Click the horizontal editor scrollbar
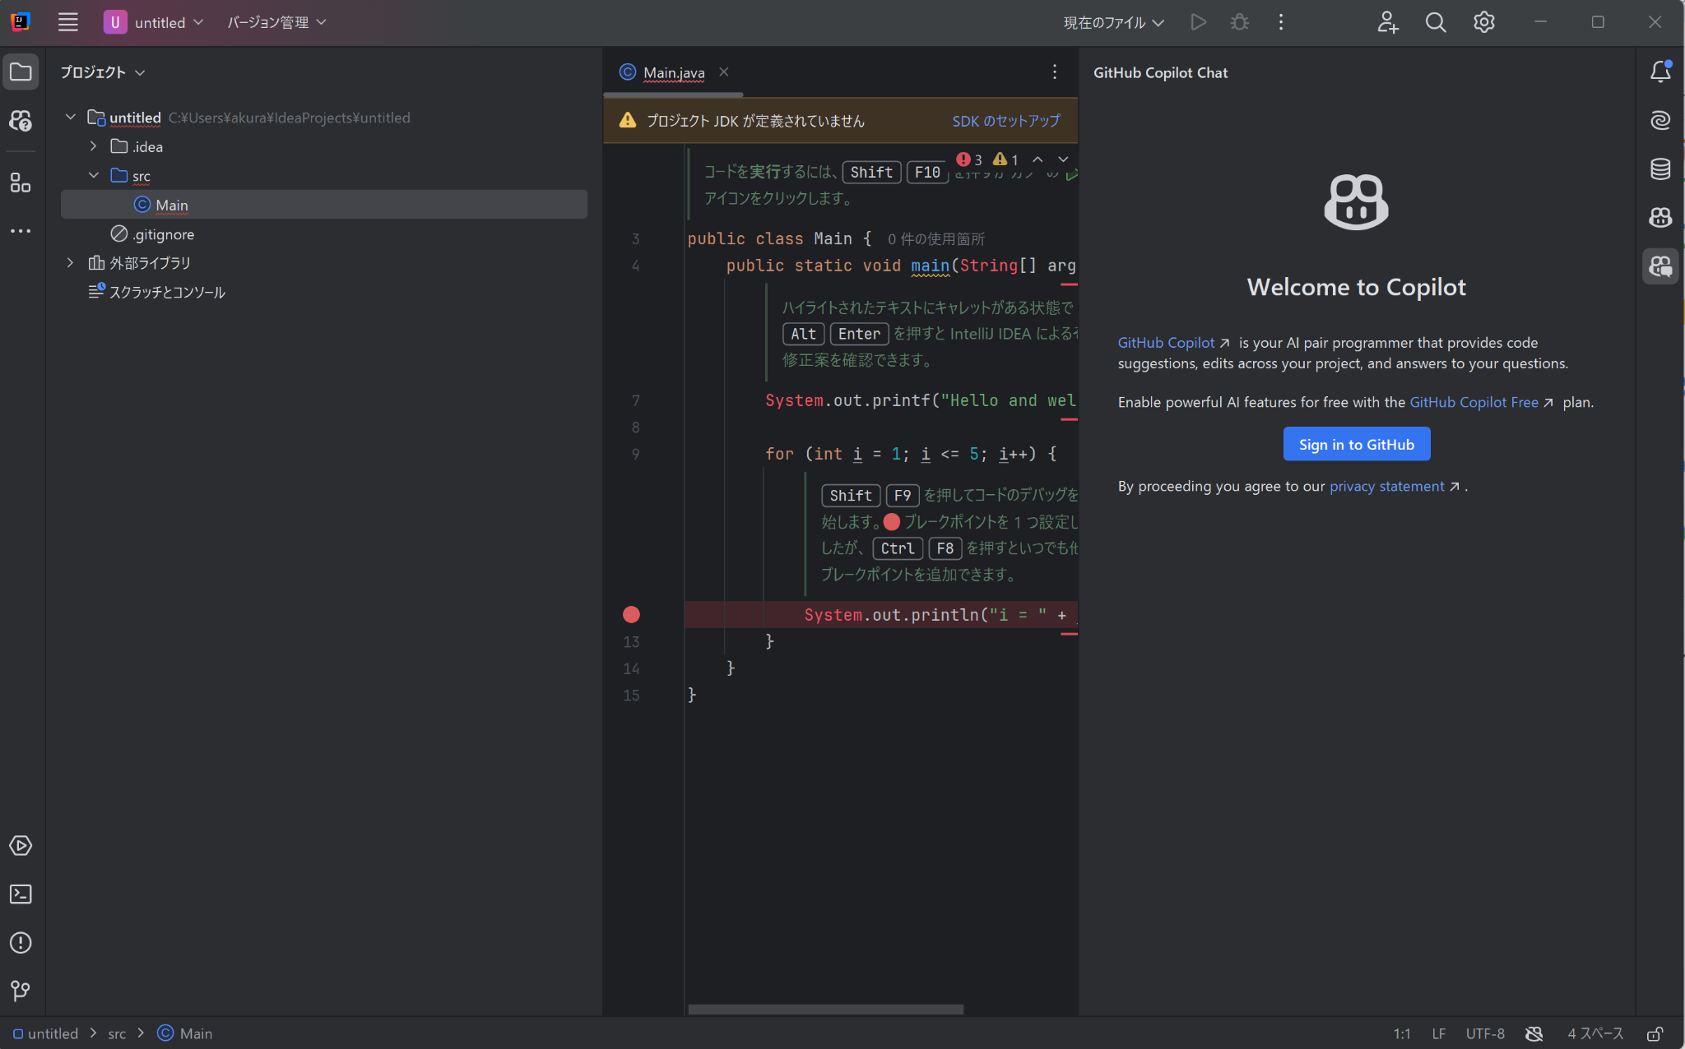The height and width of the screenshot is (1049, 1685). tap(825, 1010)
